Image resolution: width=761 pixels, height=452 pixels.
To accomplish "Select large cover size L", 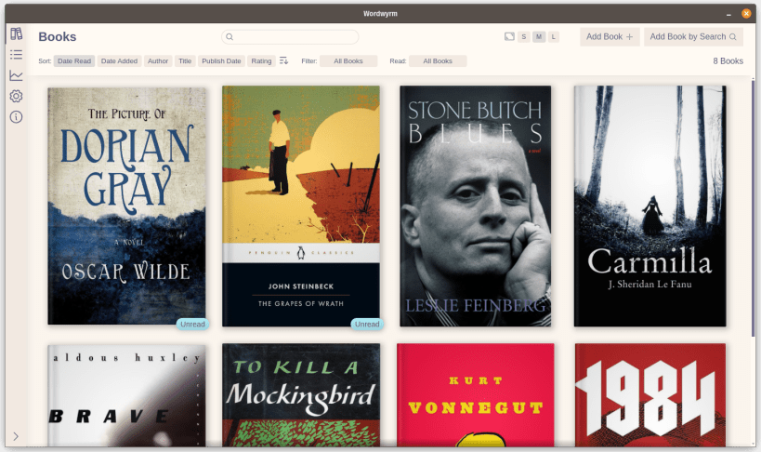I will (553, 36).
